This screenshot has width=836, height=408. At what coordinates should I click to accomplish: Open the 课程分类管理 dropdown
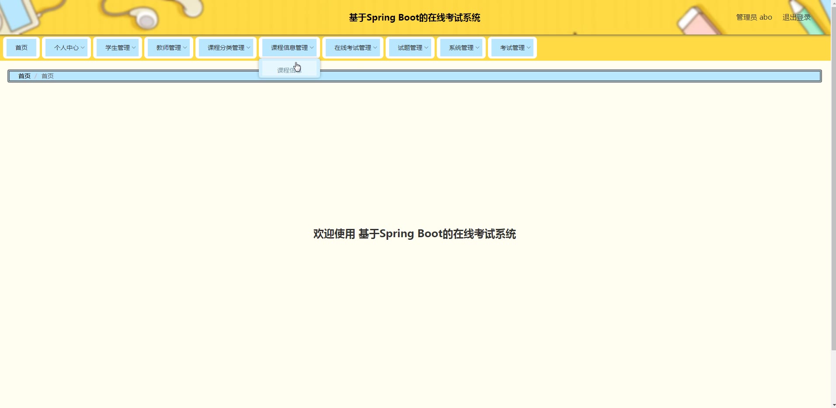tap(226, 48)
